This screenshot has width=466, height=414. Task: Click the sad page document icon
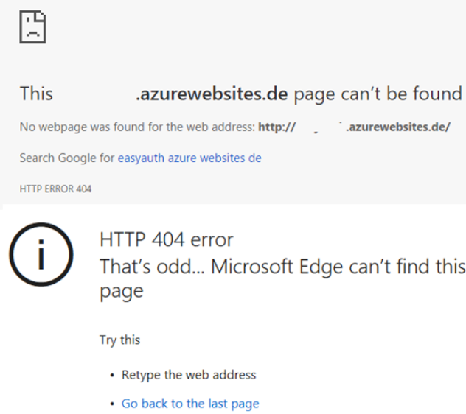32,27
